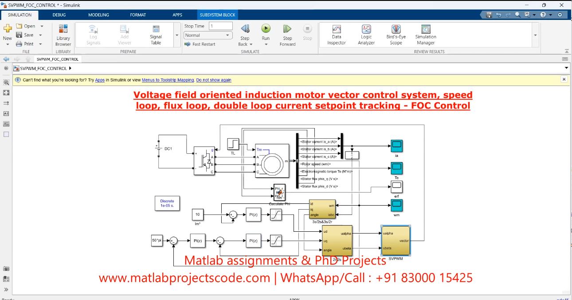The width and height of the screenshot is (572, 300).
Task: Click the search magnifier in quick access toolbar
Action: (x=518, y=15)
